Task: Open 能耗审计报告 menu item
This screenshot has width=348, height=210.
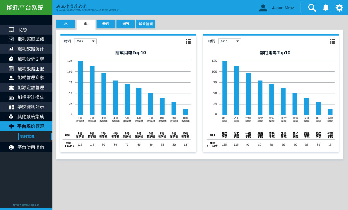Action: point(26,97)
